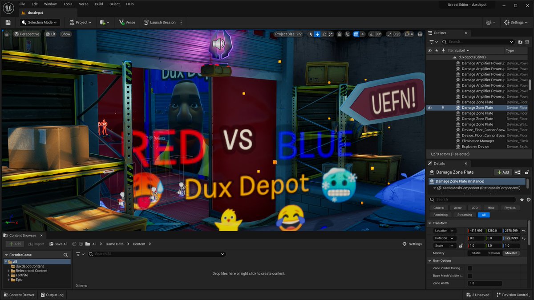
Task: Set Mobility to Movable
Action: [511, 253]
